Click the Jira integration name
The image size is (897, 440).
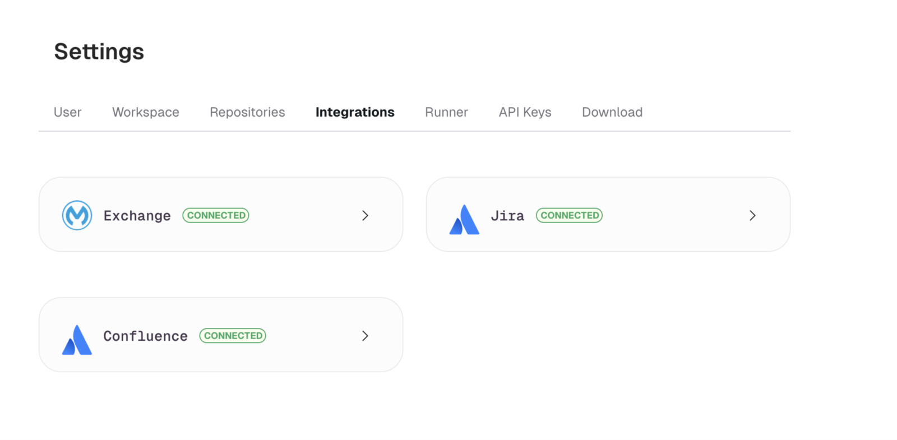coord(507,216)
